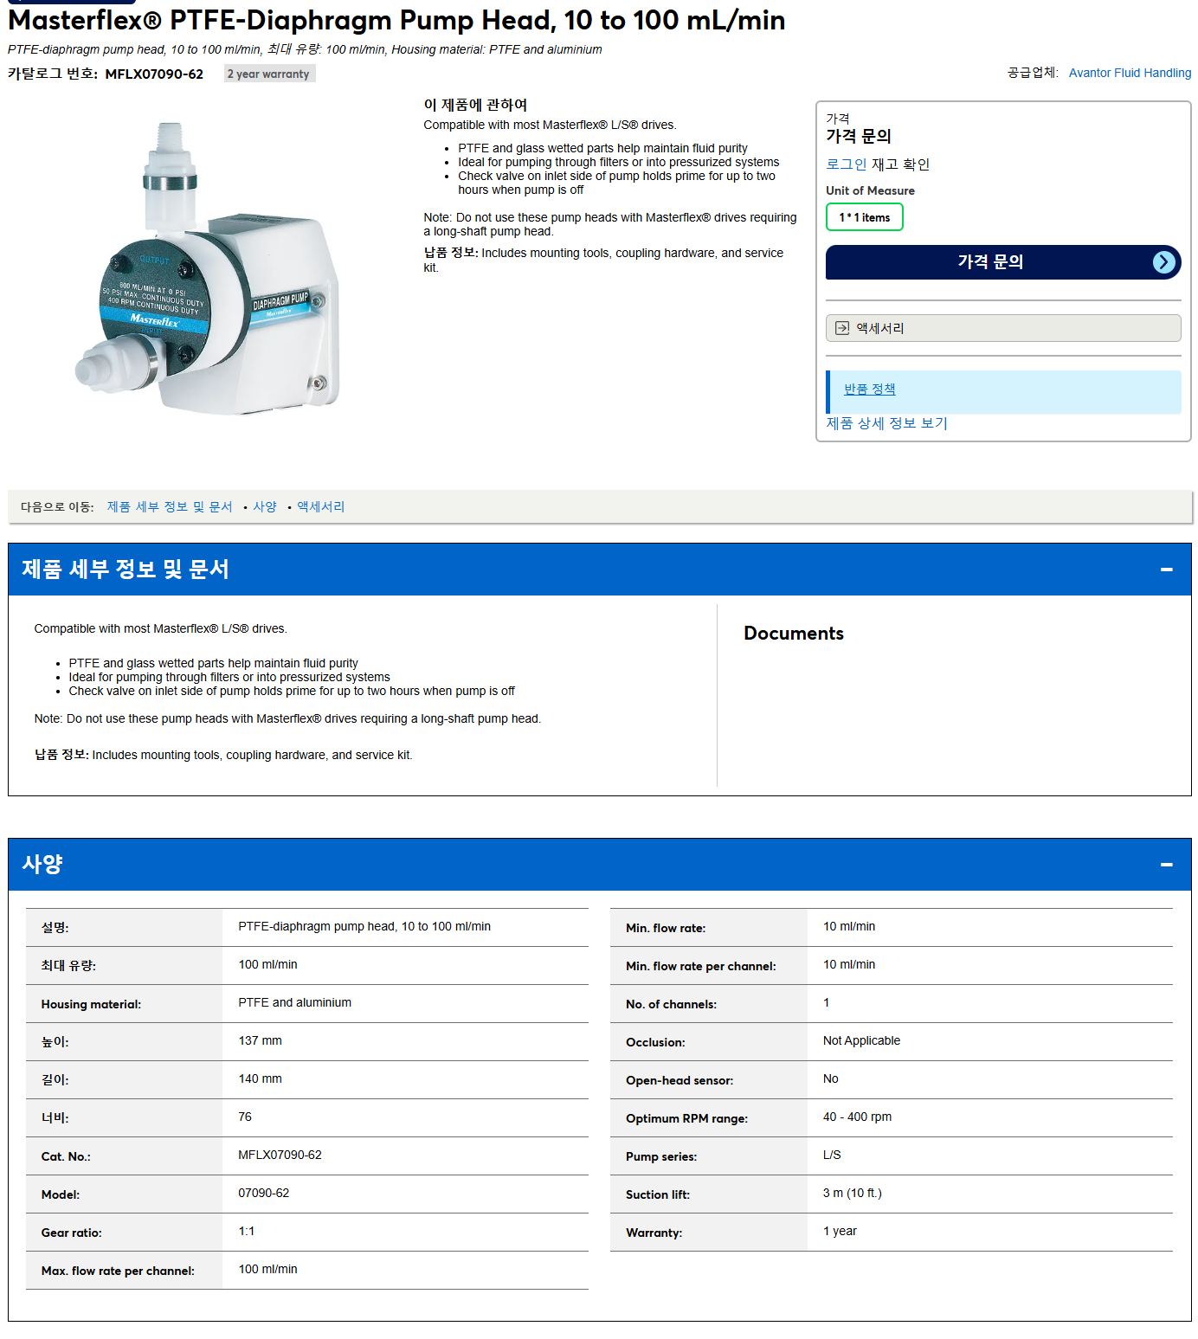Click the 2 year warranty badge
Screen dimensions: 1198x1339
[269, 74]
